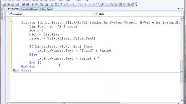Image resolution: width=186 pixels, height=104 pixels.
Task: Click on "target = Val(txtSearchValue.Text)" line
Action: click(62, 38)
